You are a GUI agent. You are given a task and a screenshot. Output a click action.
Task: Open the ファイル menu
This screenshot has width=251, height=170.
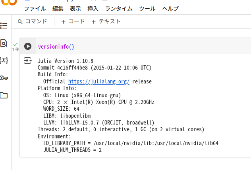(x=35, y=9)
